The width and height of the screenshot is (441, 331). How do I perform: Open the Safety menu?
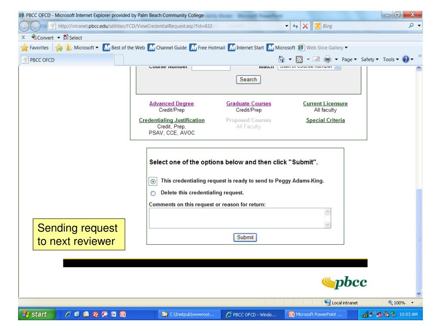click(370, 59)
